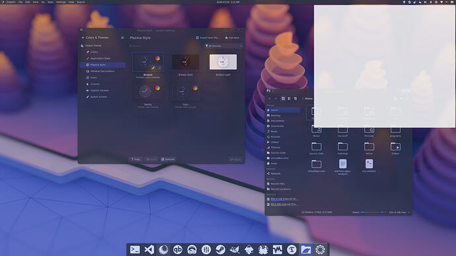Open the Icons settings page

point(102,77)
